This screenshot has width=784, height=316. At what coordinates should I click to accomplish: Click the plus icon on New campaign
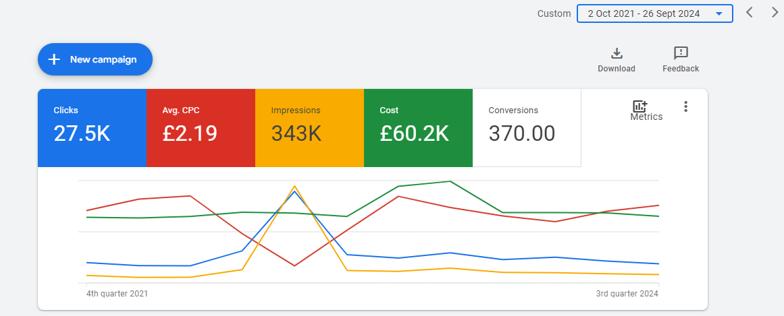[x=54, y=59]
